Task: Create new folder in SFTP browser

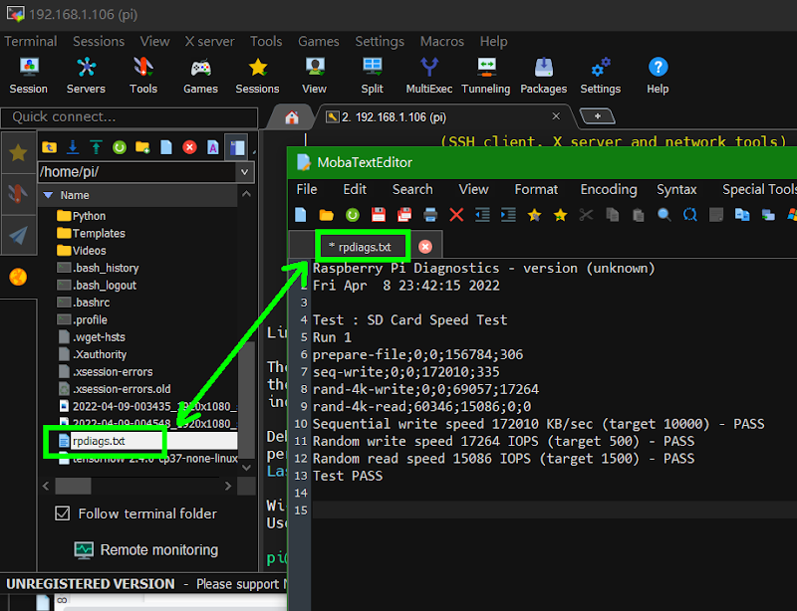Action: click(x=142, y=147)
